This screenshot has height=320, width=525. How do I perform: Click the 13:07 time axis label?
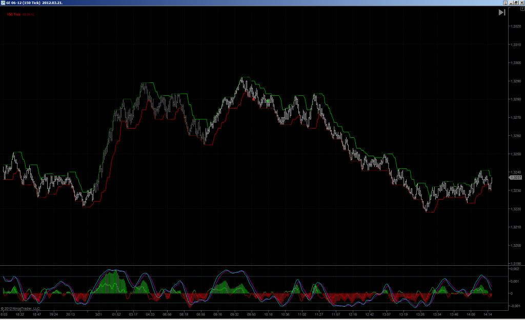[387, 314]
